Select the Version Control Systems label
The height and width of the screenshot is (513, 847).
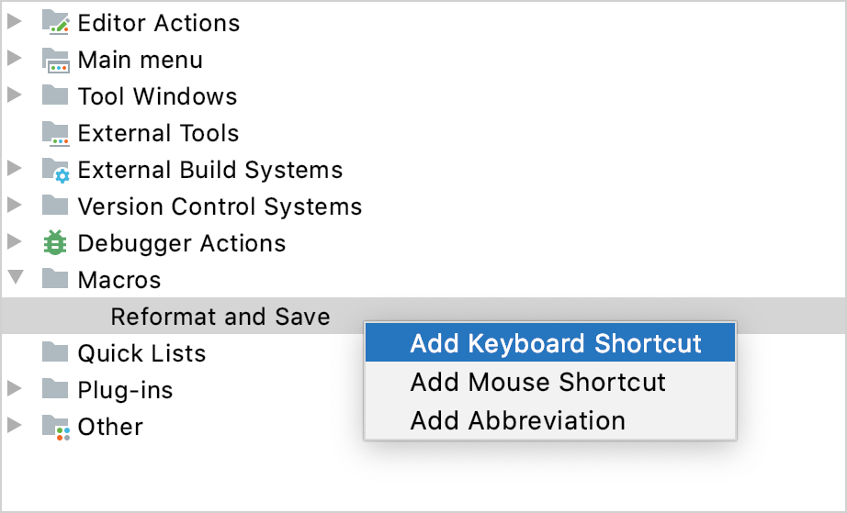[220, 206]
